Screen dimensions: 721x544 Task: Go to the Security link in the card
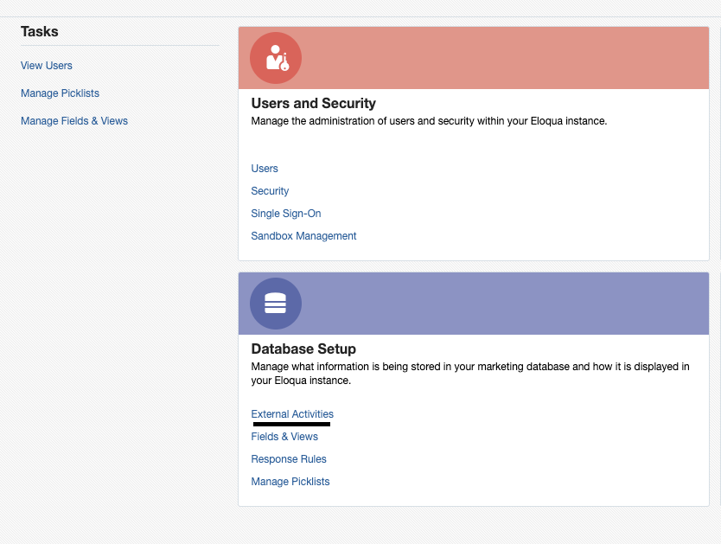tap(270, 191)
